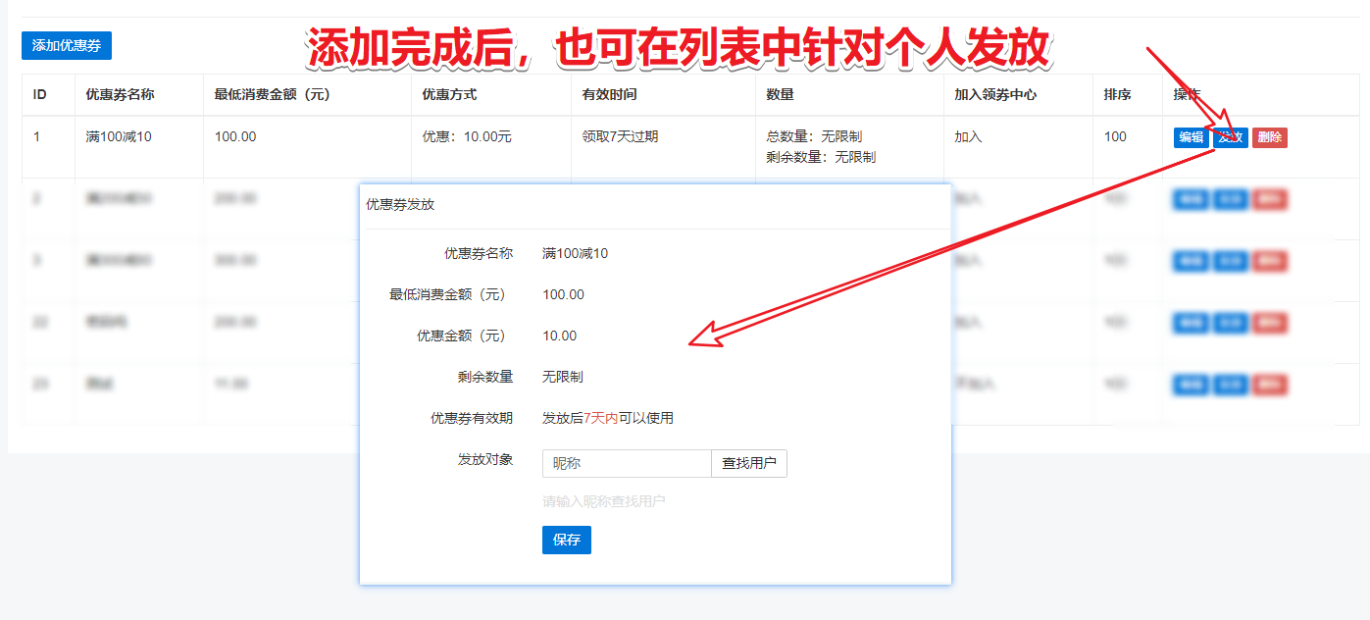Edit the 满100减10 coupon
Viewport: 1370px width, 620px height.
1191,137
